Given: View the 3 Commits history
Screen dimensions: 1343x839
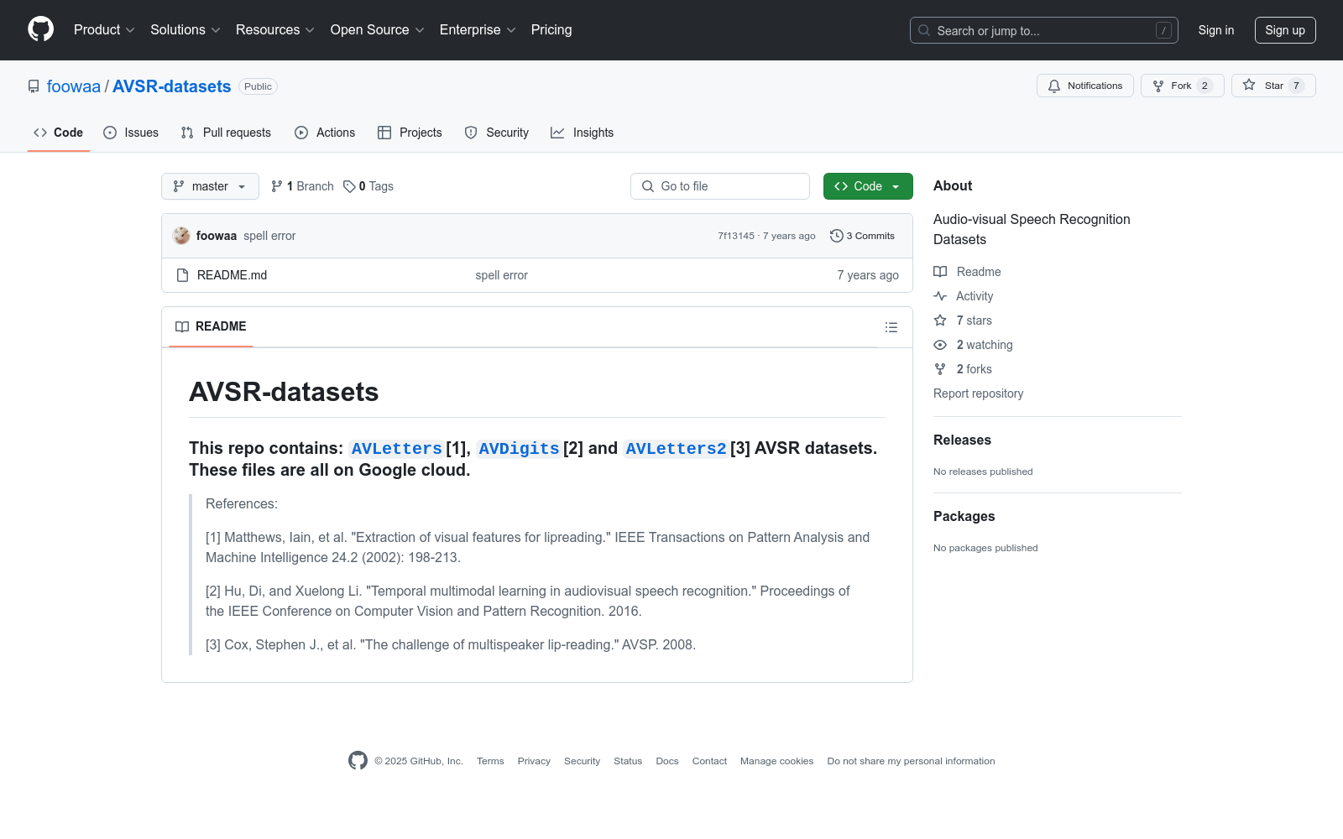Looking at the screenshot, I should click(x=862, y=236).
